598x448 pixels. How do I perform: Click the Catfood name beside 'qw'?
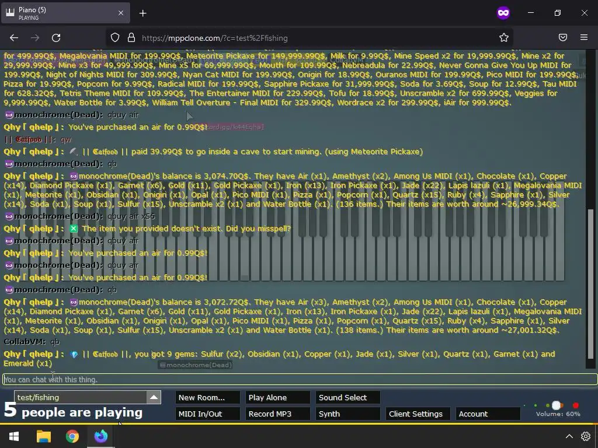point(29,139)
